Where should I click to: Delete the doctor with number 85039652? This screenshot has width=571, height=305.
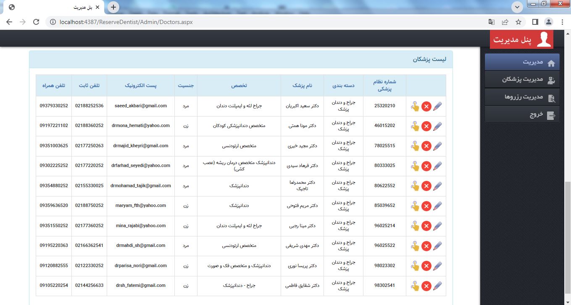point(426,206)
